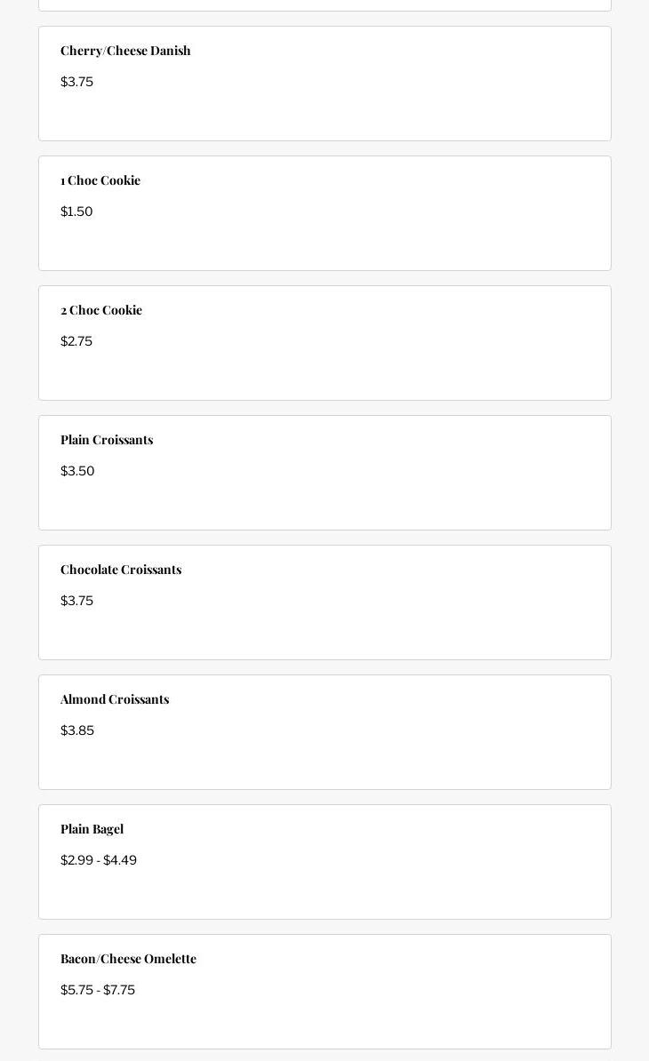Click the $2.75 price label
Image resolution: width=649 pixels, height=1061 pixels.
click(76, 341)
